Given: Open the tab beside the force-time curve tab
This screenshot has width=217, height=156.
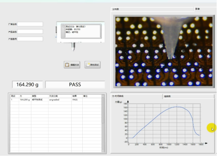Looking at the screenshot, I should [188, 96].
